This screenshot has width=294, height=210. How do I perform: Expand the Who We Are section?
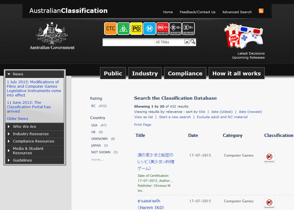(x=35, y=127)
